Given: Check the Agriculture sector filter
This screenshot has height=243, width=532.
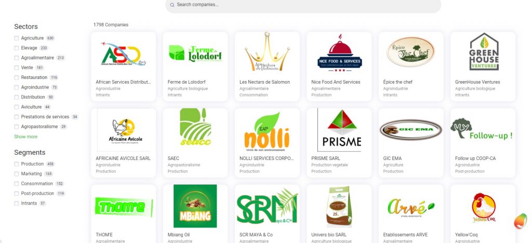Looking at the screenshot, I should [x=16, y=38].
